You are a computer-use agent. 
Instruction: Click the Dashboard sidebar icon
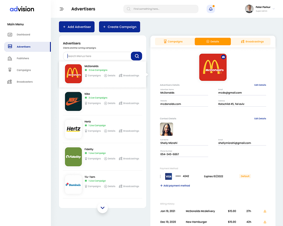tap(10, 35)
